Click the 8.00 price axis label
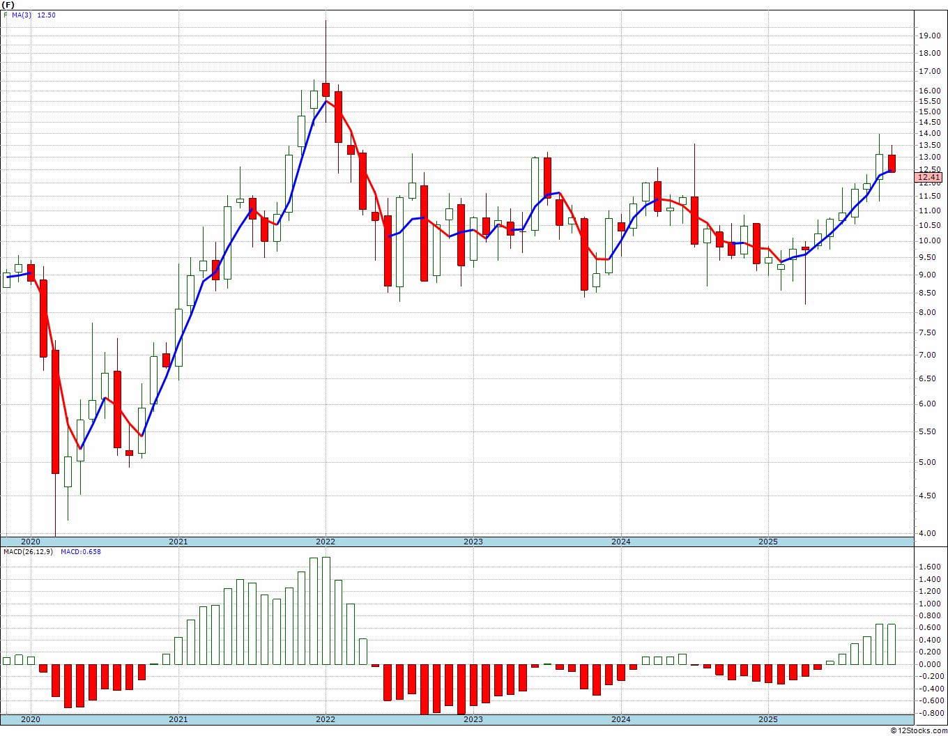Image resolution: width=948 pixels, height=736 pixels. 927,313
